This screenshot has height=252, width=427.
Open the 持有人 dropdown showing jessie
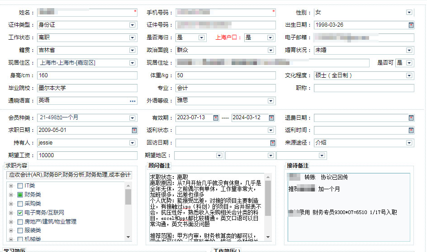(x=133, y=143)
